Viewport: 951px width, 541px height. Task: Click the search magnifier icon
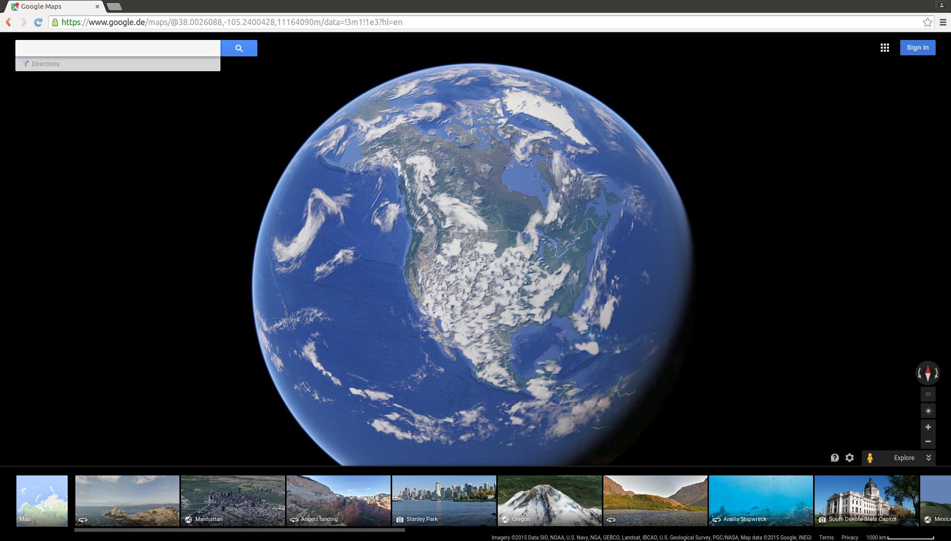(x=239, y=48)
